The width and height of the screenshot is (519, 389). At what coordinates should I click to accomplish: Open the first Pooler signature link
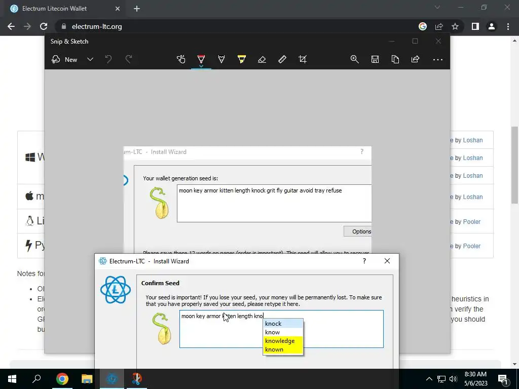pos(472,222)
